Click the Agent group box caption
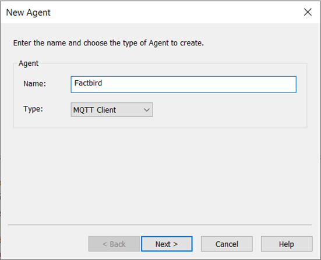321x260 pixels. point(29,63)
